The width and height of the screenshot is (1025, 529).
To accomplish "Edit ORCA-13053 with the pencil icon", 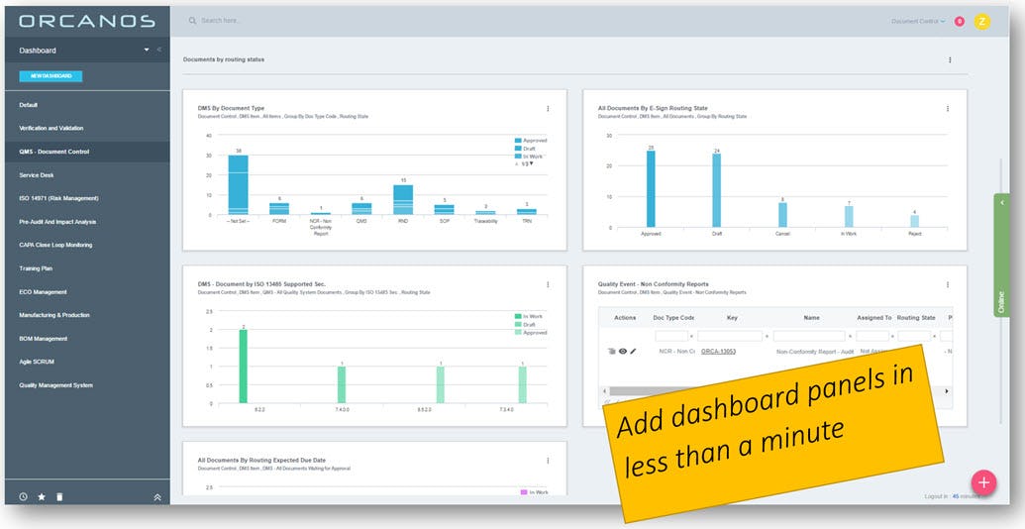I will point(633,351).
